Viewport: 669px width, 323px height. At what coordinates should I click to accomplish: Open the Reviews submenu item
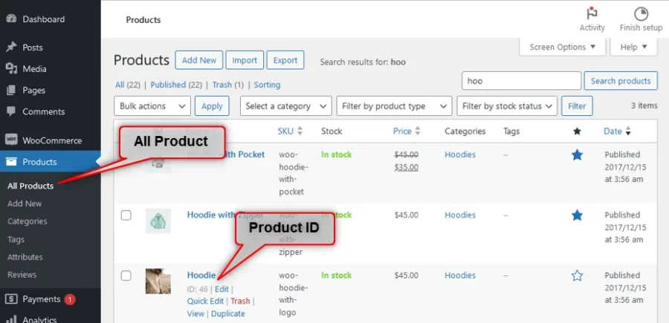tap(22, 275)
